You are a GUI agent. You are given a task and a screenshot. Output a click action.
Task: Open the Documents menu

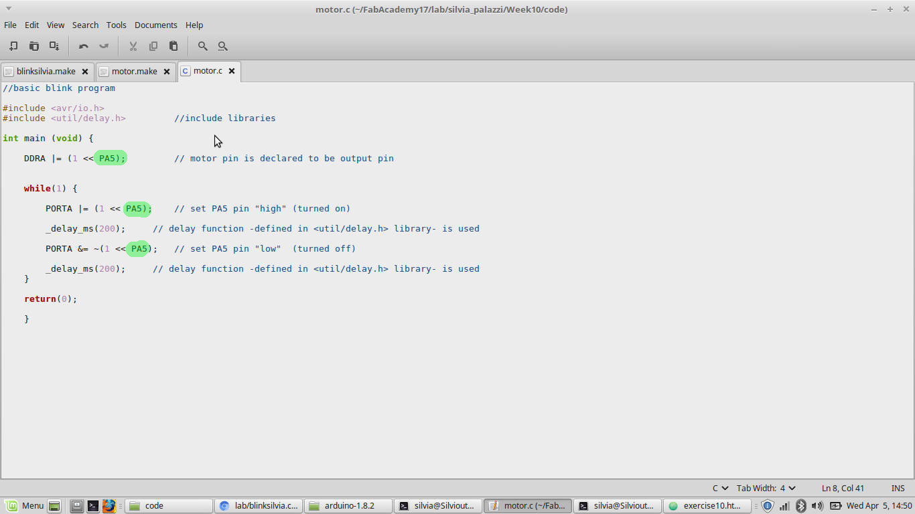point(156,25)
